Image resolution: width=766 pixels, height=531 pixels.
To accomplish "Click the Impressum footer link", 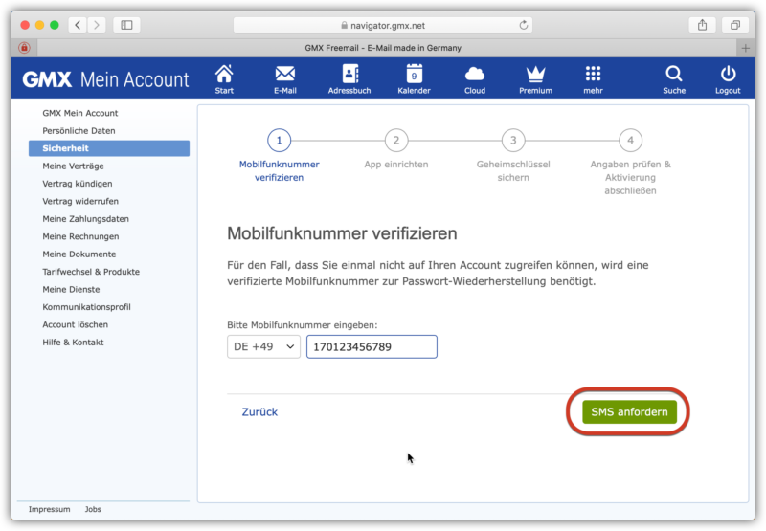I will coord(50,509).
